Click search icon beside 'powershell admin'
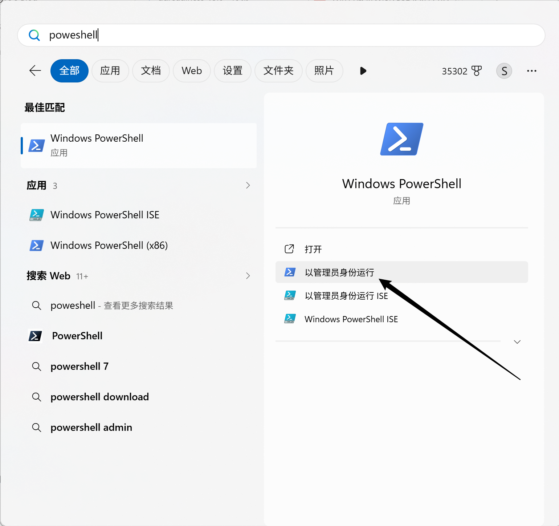Image resolution: width=559 pixels, height=526 pixels. [37, 428]
